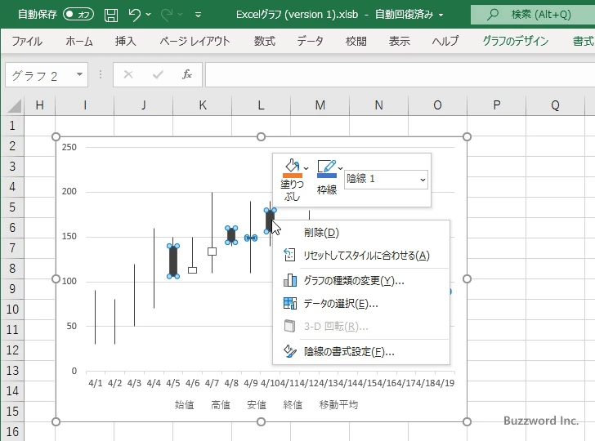Open the 陰線 1 chart element combo box
Viewport: 595px width, 441px height.
point(386,180)
